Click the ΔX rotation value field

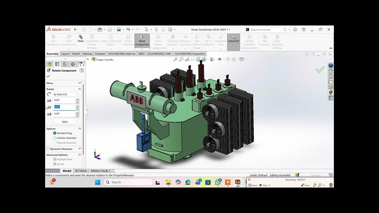(64, 100)
